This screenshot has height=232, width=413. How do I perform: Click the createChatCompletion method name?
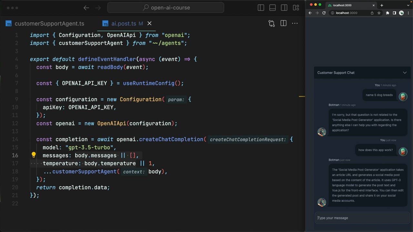coord(171,139)
